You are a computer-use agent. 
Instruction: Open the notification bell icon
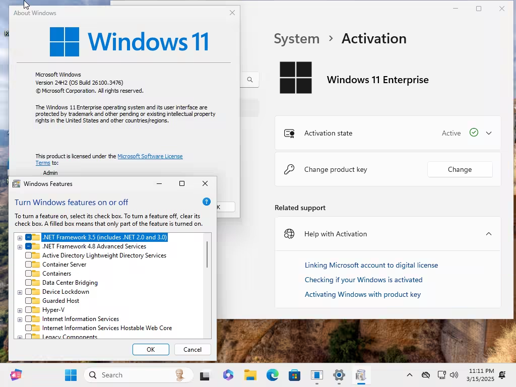pyautogui.click(x=502, y=375)
